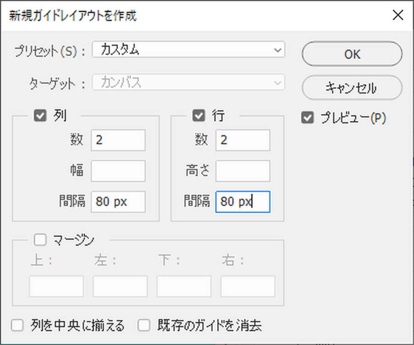Toggle the プレビュー checkbox
Viewport: 414px width, 345px height.
coord(307,118)
